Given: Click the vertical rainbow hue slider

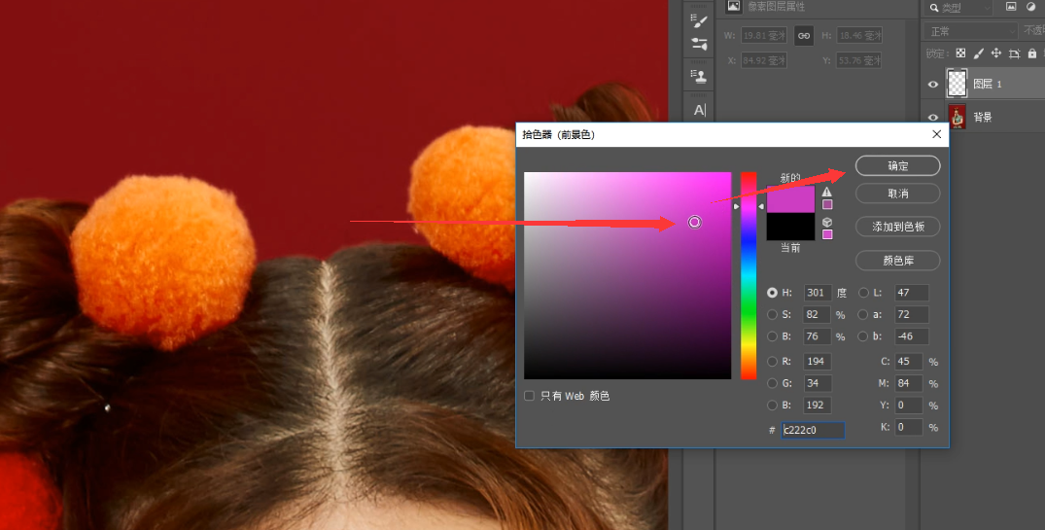Looking at the screenshot, I should click(x=749, y=275).
